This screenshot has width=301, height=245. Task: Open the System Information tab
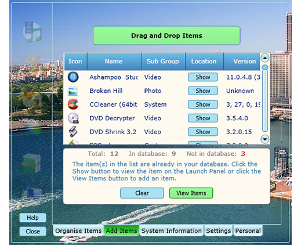(172, 230)
